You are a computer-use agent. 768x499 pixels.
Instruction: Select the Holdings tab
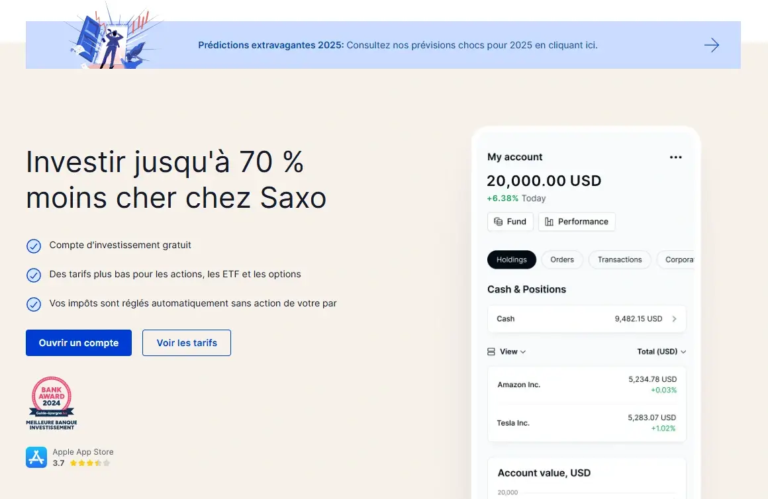pos(512,259)
